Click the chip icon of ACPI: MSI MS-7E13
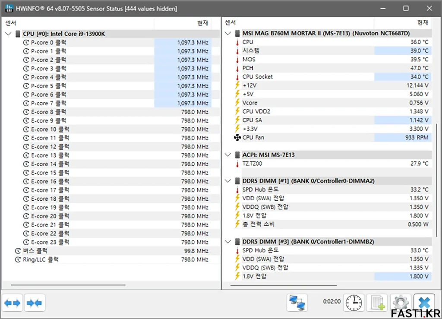 coord(237,155)
